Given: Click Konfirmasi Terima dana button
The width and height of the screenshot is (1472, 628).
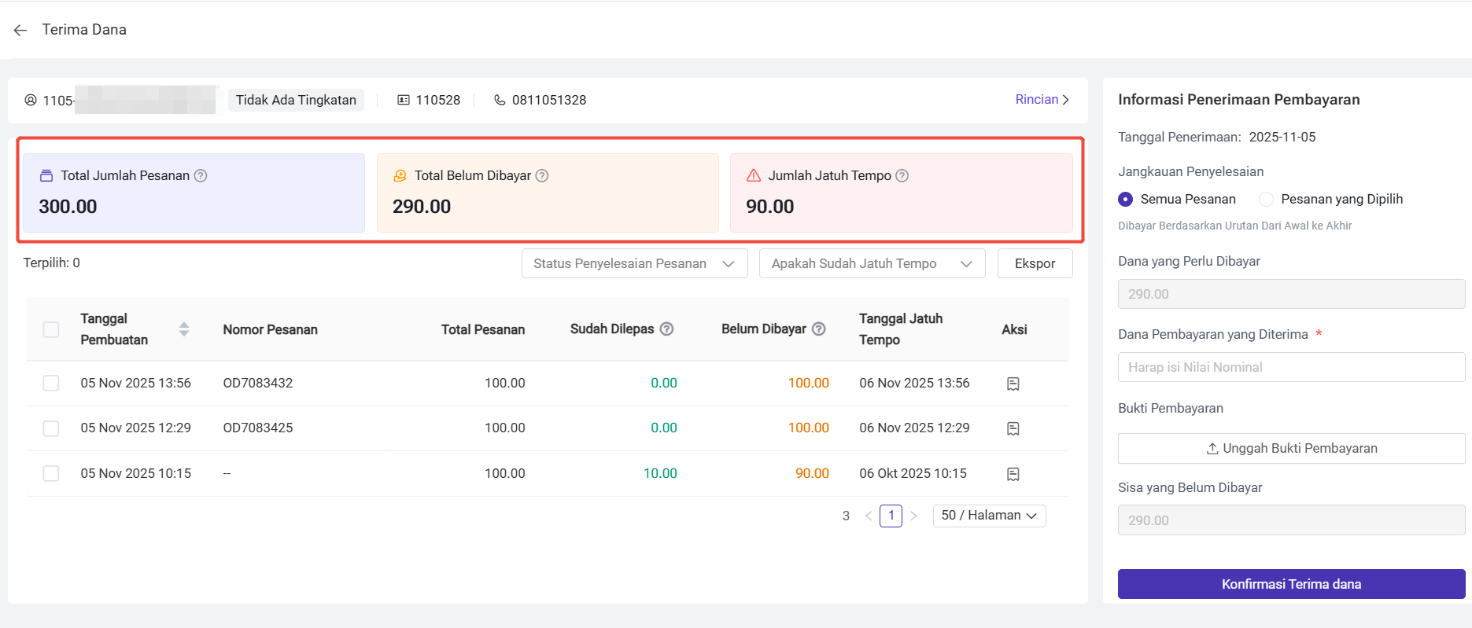Looking at the screenshot, I should tap(1291, 584).
